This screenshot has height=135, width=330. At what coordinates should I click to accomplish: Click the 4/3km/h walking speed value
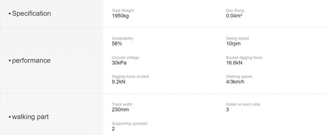pyautogui.click(x=235, y=82)
